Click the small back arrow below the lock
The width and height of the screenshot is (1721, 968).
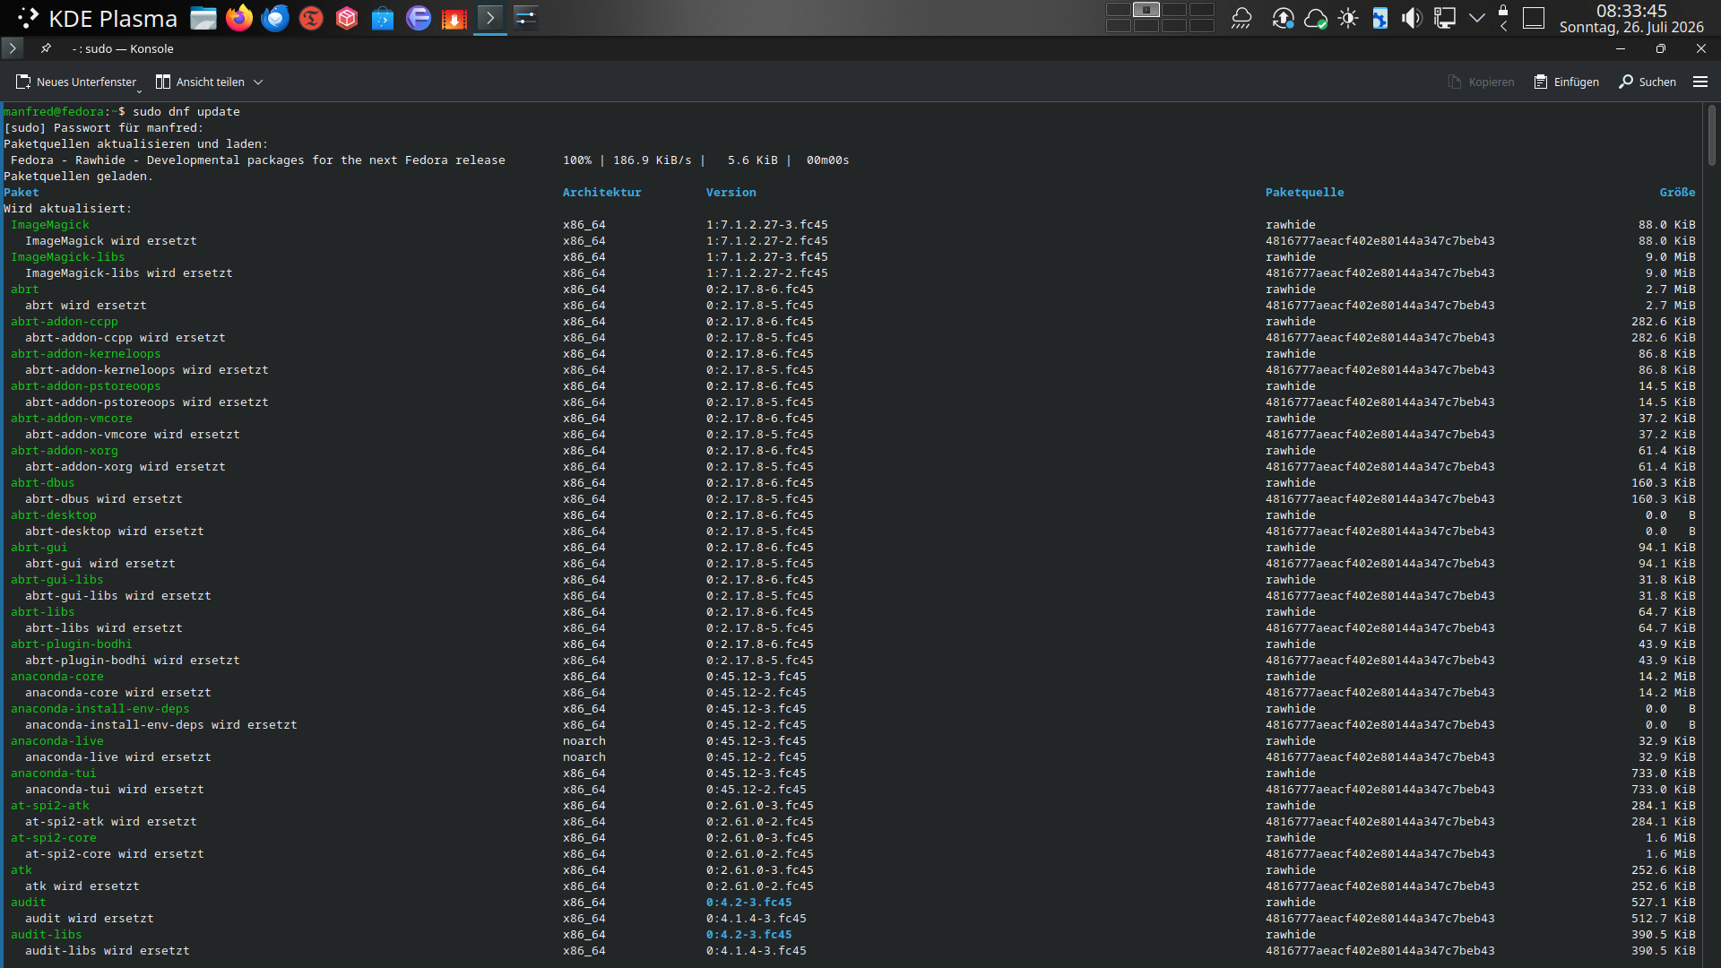pyautogui.click(x=1503, y=27)
